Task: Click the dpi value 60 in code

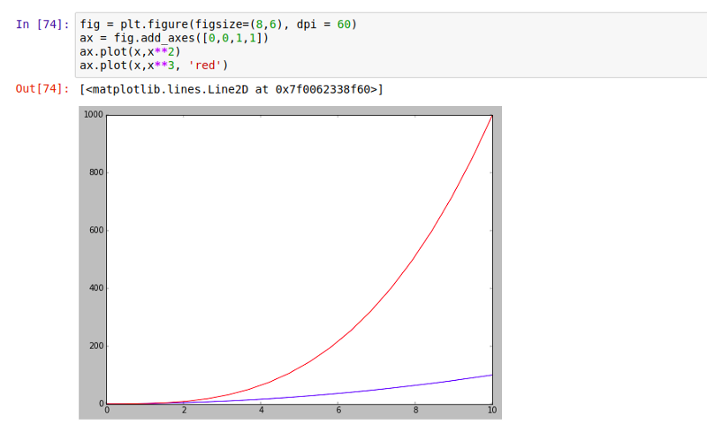Action: 344,25
